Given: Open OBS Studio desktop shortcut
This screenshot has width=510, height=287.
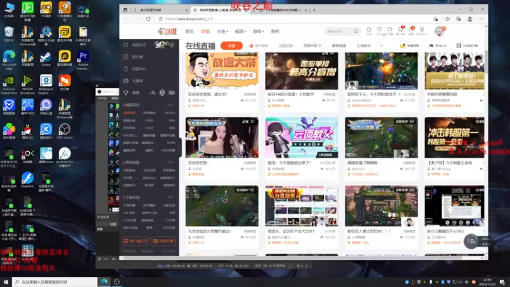Looking at the screenshot, I should point(64,131).
